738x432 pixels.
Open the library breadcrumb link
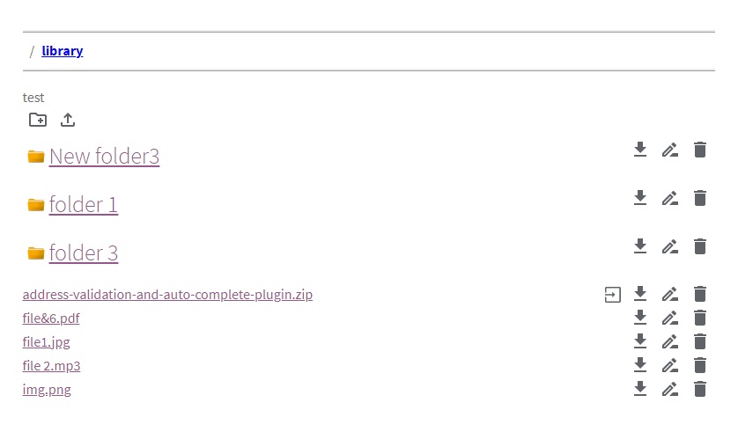[x=63, y=51]
